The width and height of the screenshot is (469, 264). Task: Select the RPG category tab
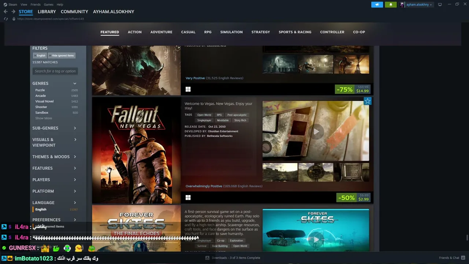[x=208, y=32]
